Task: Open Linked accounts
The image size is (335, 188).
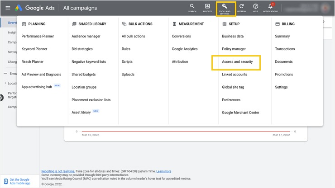Action: click(234, 74)
